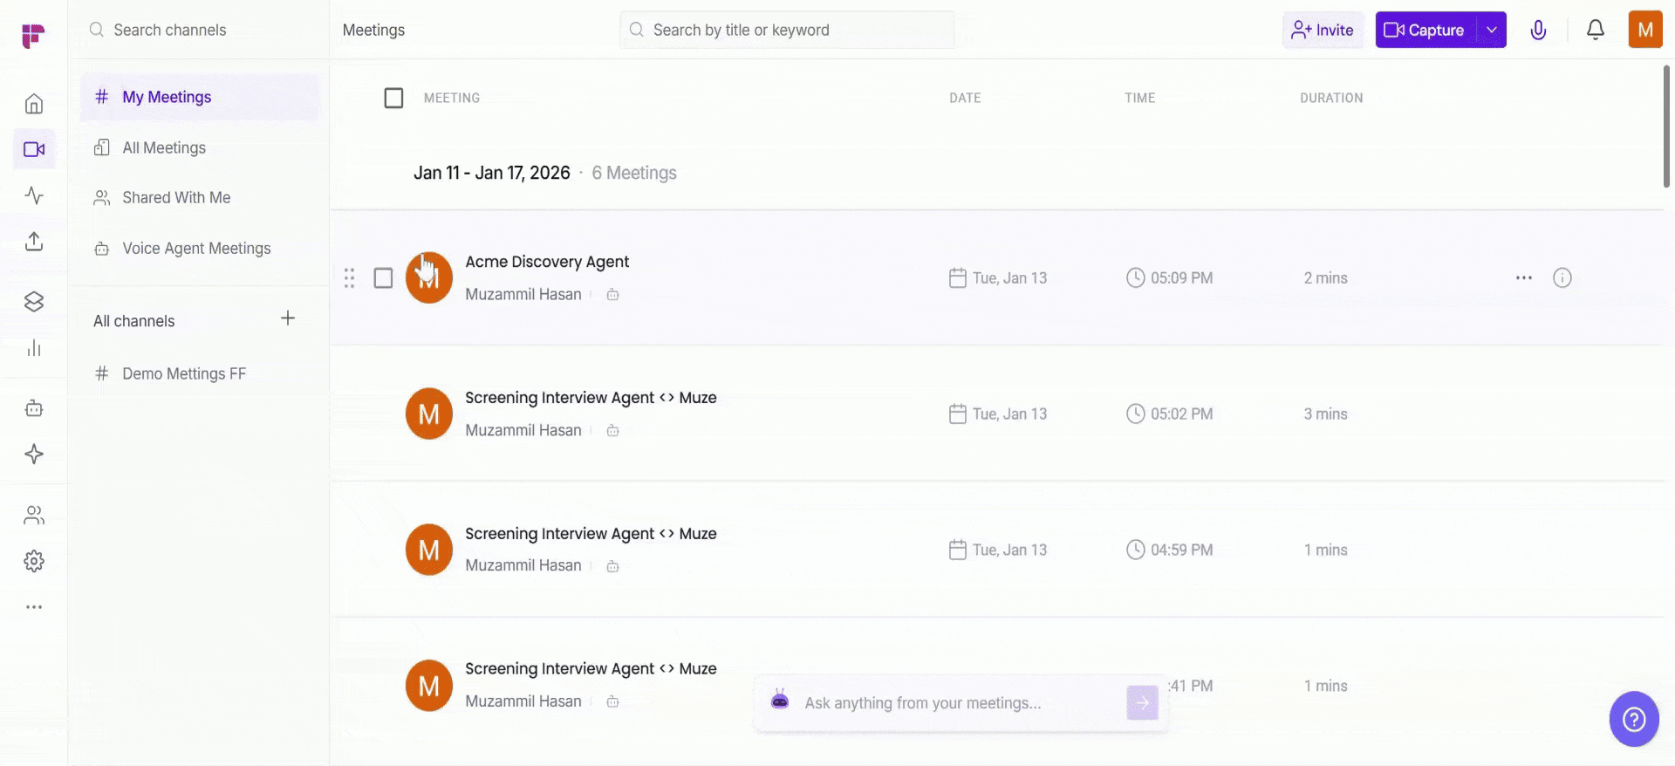This screenshot has width=1675, height=766.
Task: Click the 04:59 PM time value
Action: (x=1181, y=551)
